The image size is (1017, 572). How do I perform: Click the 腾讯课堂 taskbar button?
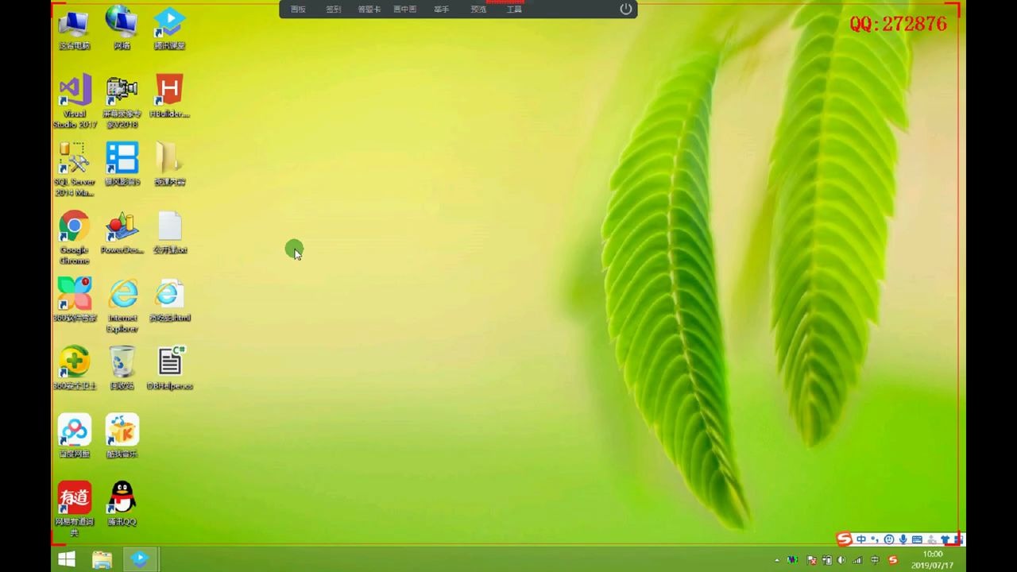139,559
